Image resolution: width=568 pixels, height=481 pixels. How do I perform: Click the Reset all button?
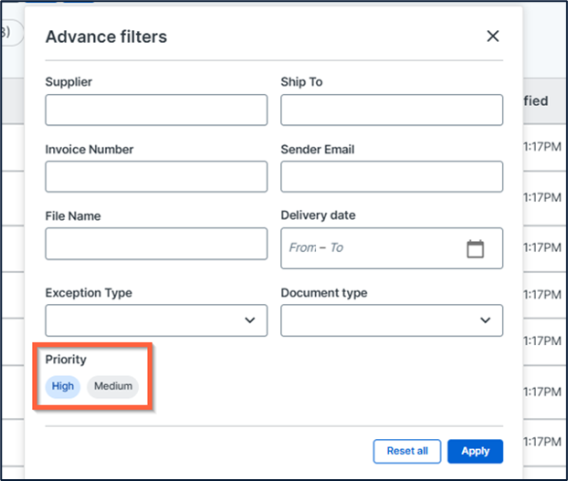(x=407, y=451)
